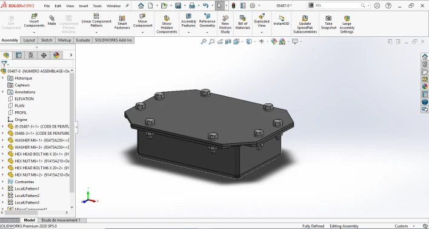Open the DimXpertManager tab

pyautogui.click(x=44, y=56)
